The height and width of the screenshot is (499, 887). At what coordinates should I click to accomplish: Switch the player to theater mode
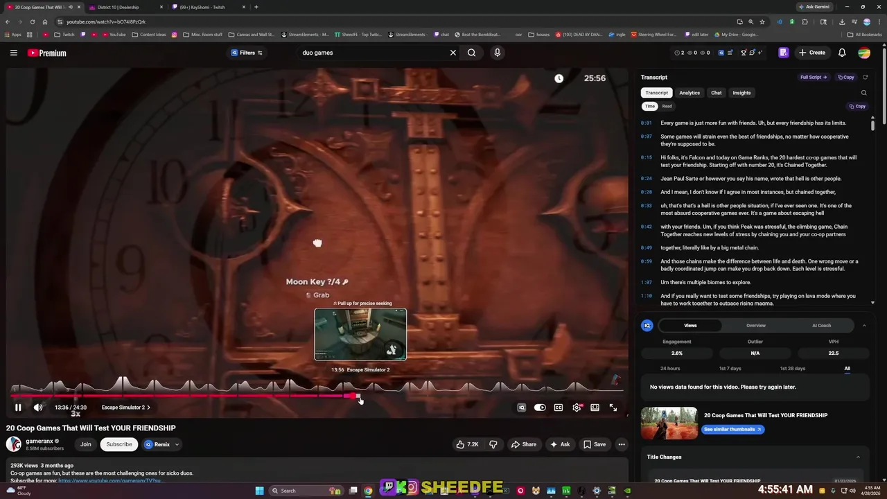coord(595,408)
